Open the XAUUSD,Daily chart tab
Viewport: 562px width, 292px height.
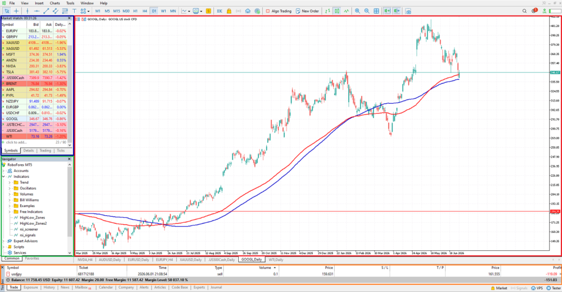190,260
